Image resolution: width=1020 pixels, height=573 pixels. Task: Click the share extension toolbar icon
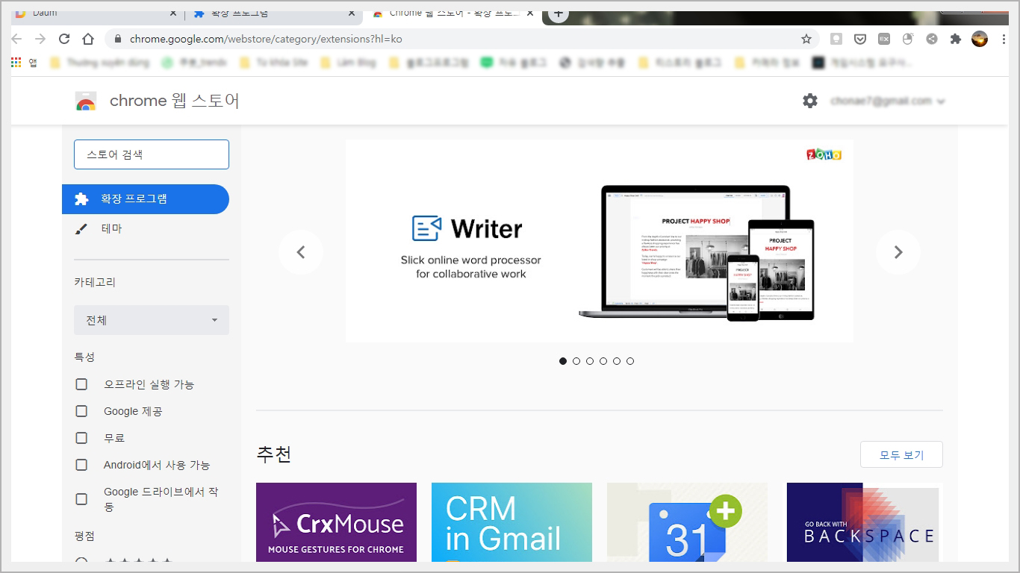pyautogui.click(x=932, y=39)
